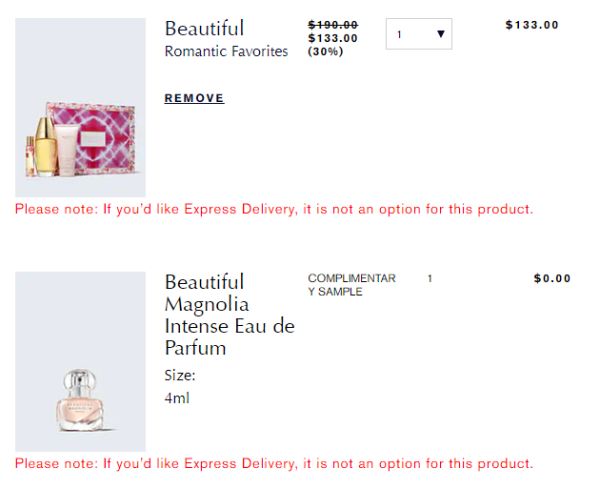
Task: Click the crossed-out $190.00 original price
Action: click(x=333, y=25)
